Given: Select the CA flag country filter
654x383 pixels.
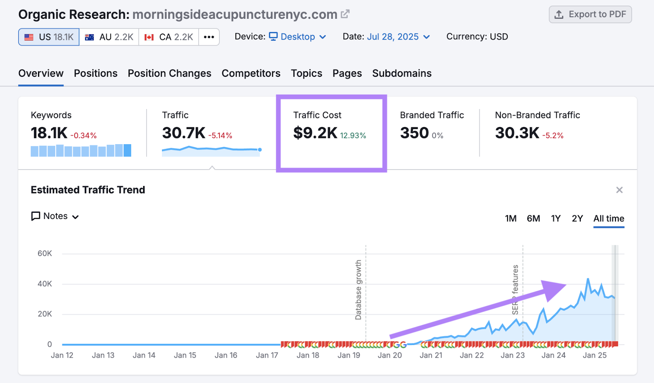Looking at the screenshot, I should (168, 37).
